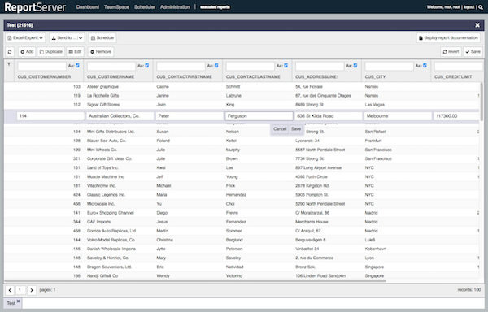Cancel the inline row edit
Viewport: 488px width, 312px height.
point(280,129)
